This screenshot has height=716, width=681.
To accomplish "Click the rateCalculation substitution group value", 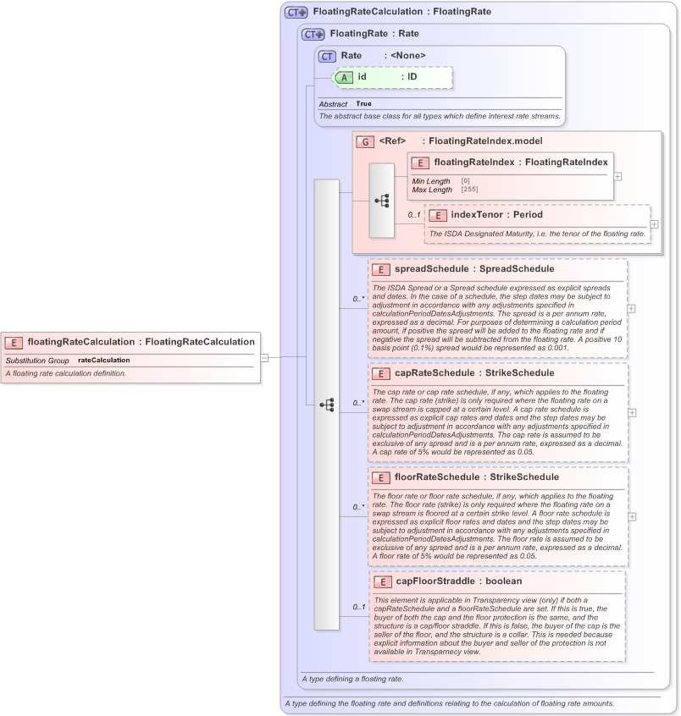I will click(103, 361).
